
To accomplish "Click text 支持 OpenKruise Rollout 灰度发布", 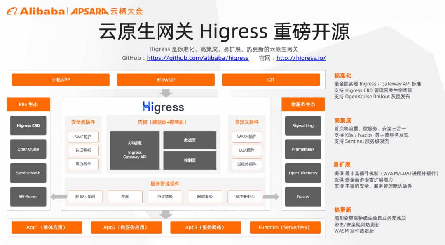I will [x=372, y=97].
